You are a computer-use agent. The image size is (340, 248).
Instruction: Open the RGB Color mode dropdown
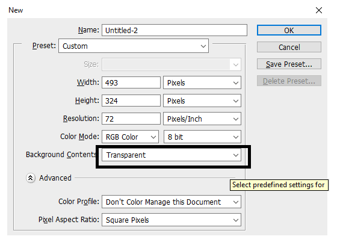tap(131, 137)
